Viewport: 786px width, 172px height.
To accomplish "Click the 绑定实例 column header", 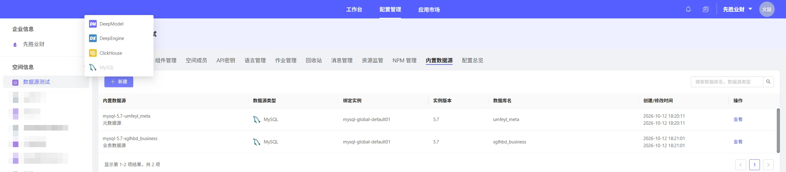I will coord(352,101).
